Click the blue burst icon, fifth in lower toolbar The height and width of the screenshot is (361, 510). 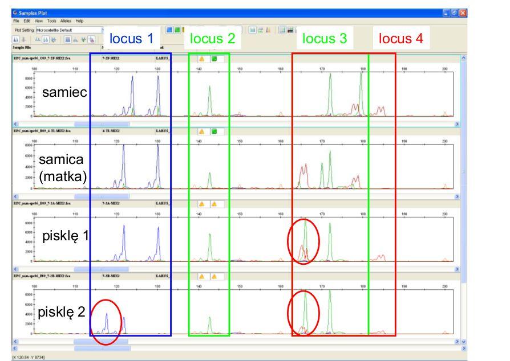point(54,40)
